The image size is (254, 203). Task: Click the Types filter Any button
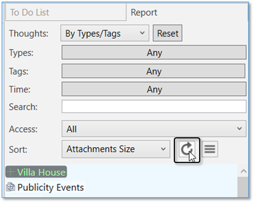point(154,53)
